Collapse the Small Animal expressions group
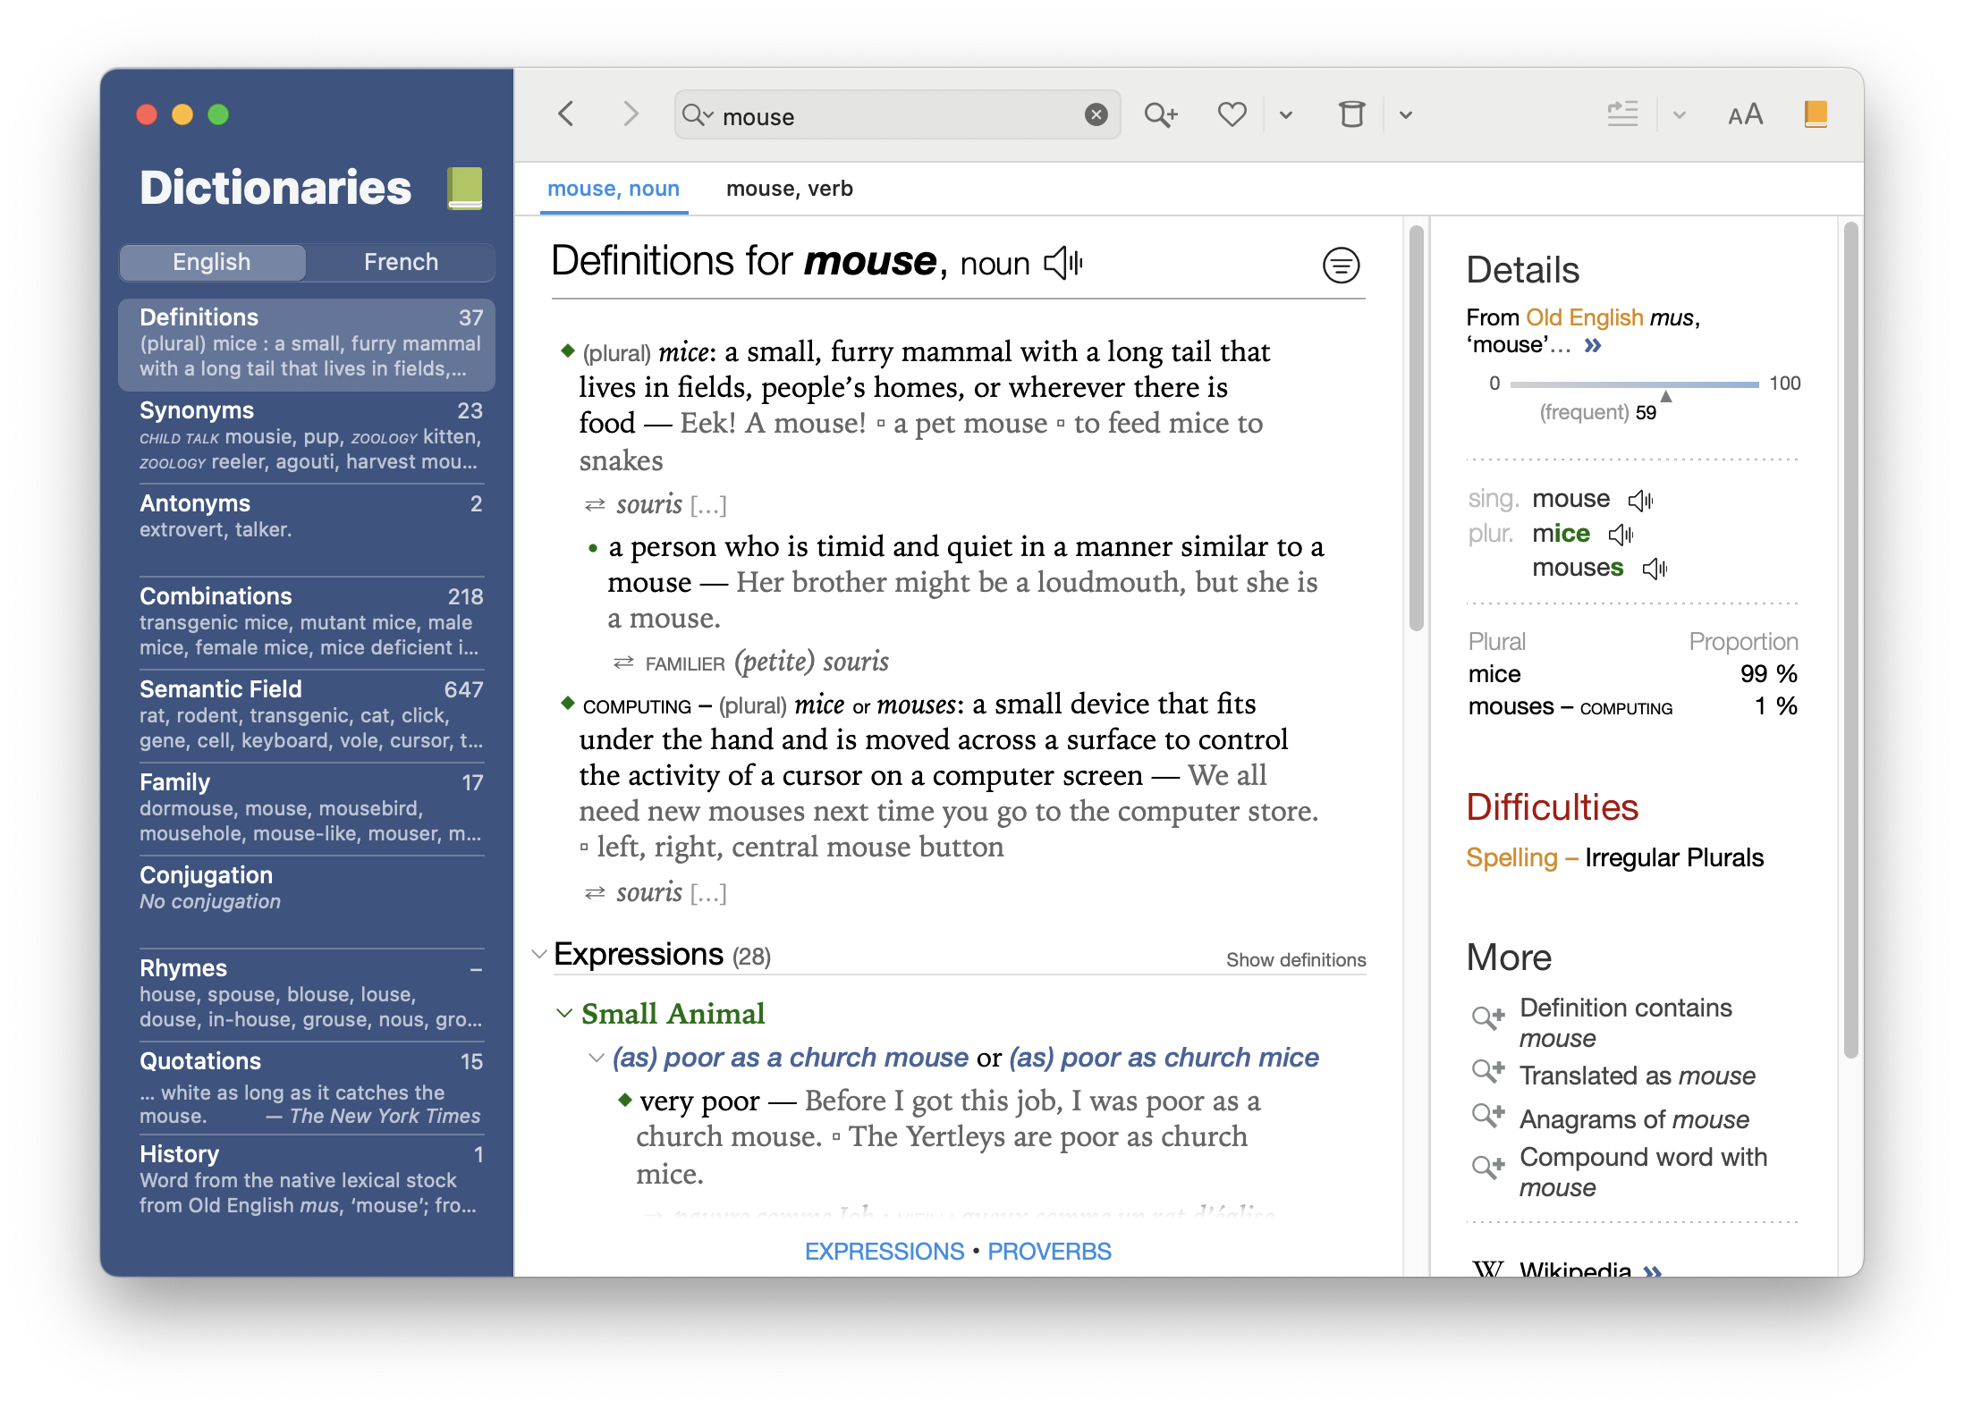1964x1409 pixels. (x=564, y=1013)
